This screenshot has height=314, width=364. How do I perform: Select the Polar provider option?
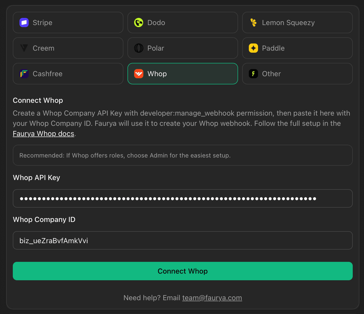coord(183,48)
